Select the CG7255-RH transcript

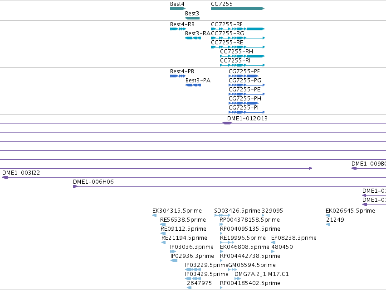[243, 56]
